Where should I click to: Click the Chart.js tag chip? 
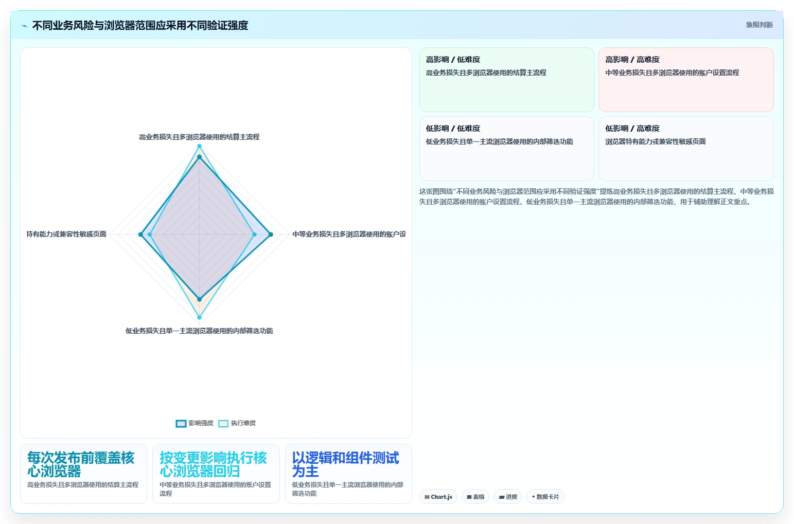point(438,497)
